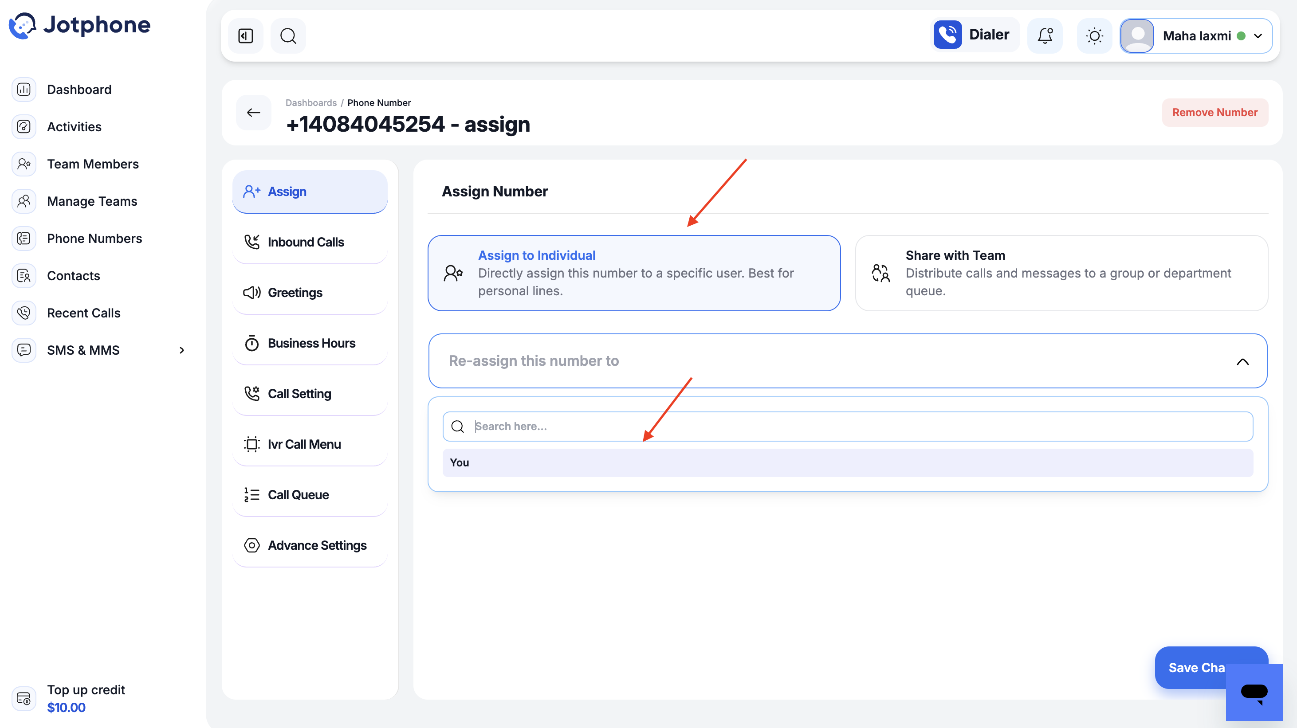
Task: Expand the Maha laxmi profile dropdown
Action: point(1258,36)
